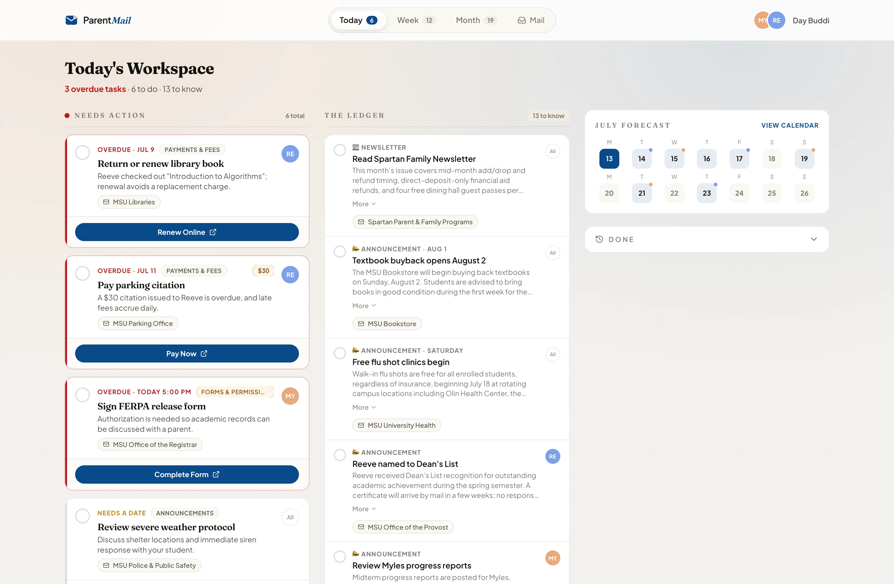This screenshot has width=894, height=584.
Task: Mark Pay parking citation as done
Action: click(83, 273)
